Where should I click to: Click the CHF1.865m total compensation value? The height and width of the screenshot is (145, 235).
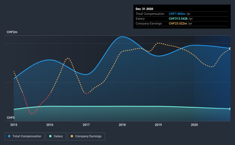(177, 14)
